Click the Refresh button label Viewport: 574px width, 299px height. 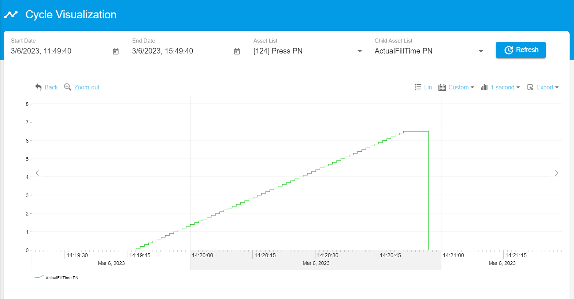tap(527, 50)
